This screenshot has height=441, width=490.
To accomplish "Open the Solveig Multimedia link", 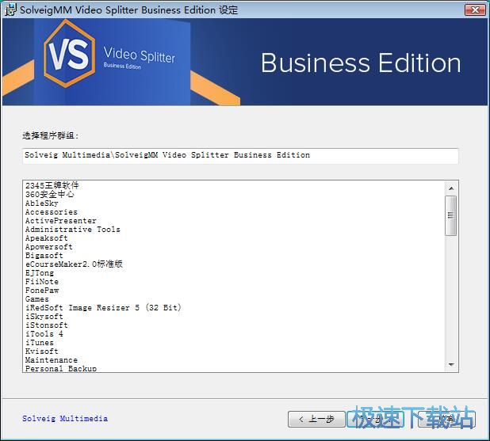I will click(65, 419).
